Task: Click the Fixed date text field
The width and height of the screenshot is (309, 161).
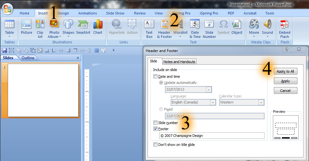Action: (215, 116)
